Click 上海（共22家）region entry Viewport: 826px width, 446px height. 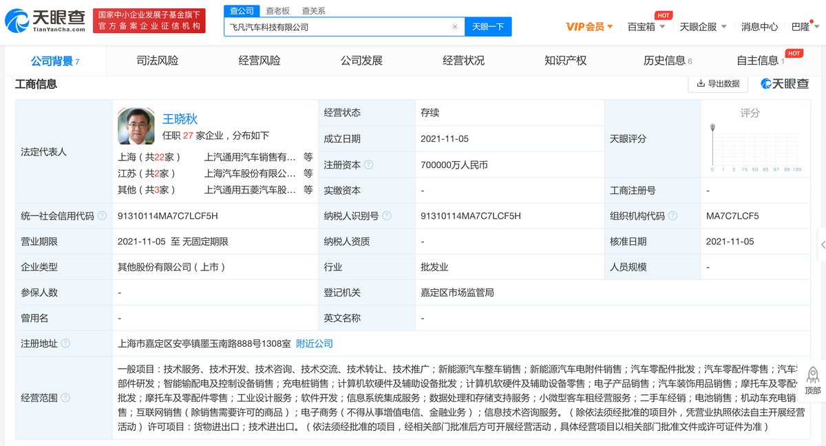coord(149,157)
